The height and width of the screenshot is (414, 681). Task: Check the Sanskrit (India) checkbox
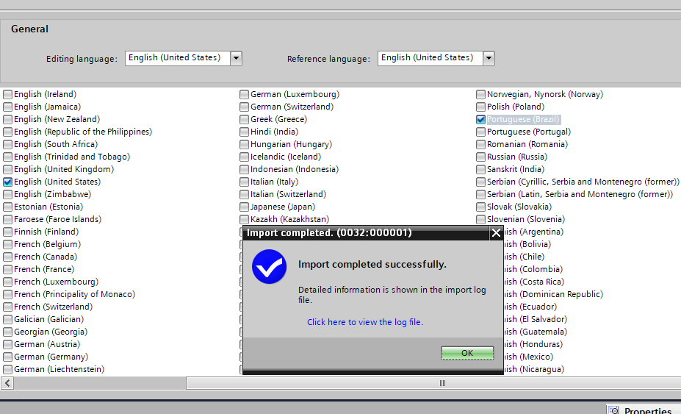[480, 169]
